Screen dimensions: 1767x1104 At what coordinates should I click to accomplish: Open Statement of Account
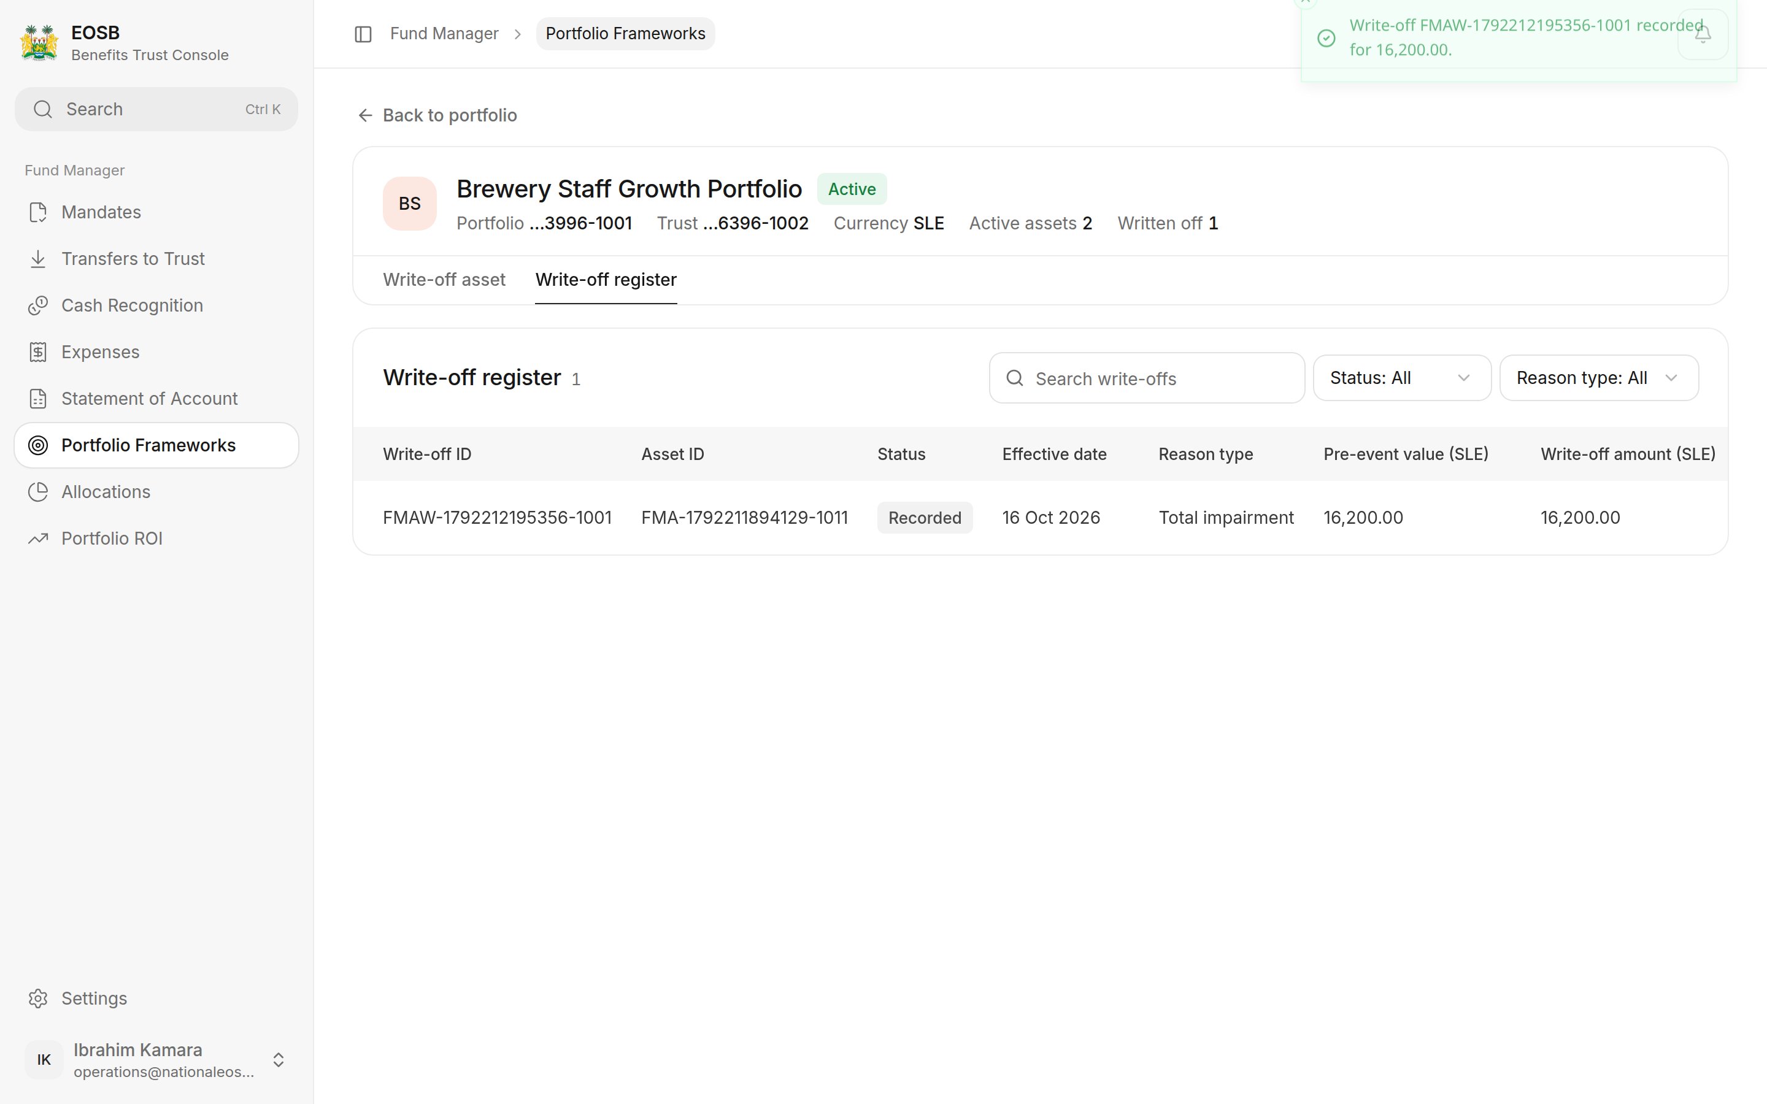156,399
